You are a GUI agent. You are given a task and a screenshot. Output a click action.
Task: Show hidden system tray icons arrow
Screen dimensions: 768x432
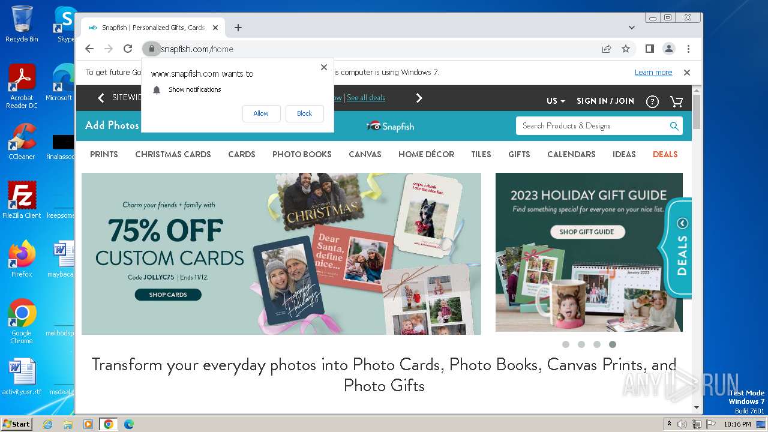(x=669, y=424)
